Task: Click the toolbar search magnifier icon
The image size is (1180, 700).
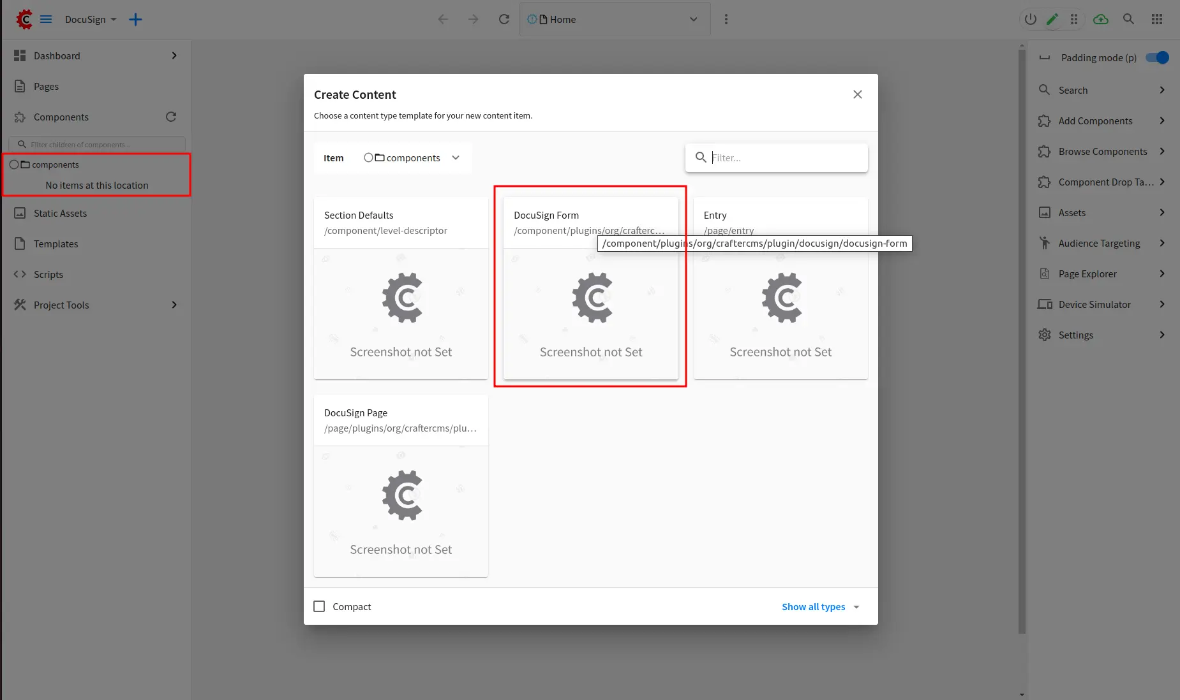Action: [1128, 19]
